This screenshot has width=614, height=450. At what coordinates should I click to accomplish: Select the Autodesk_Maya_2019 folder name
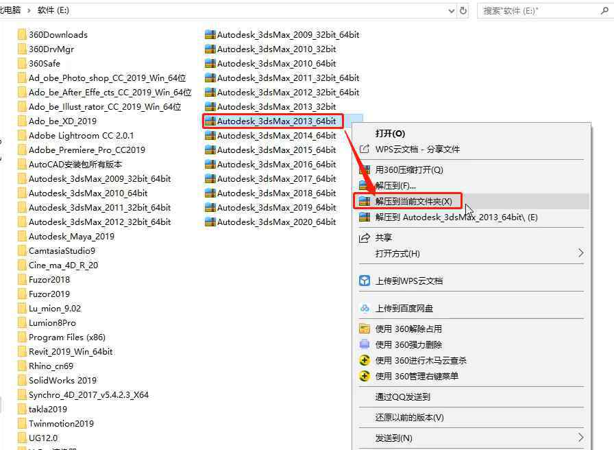pos(72,237)
